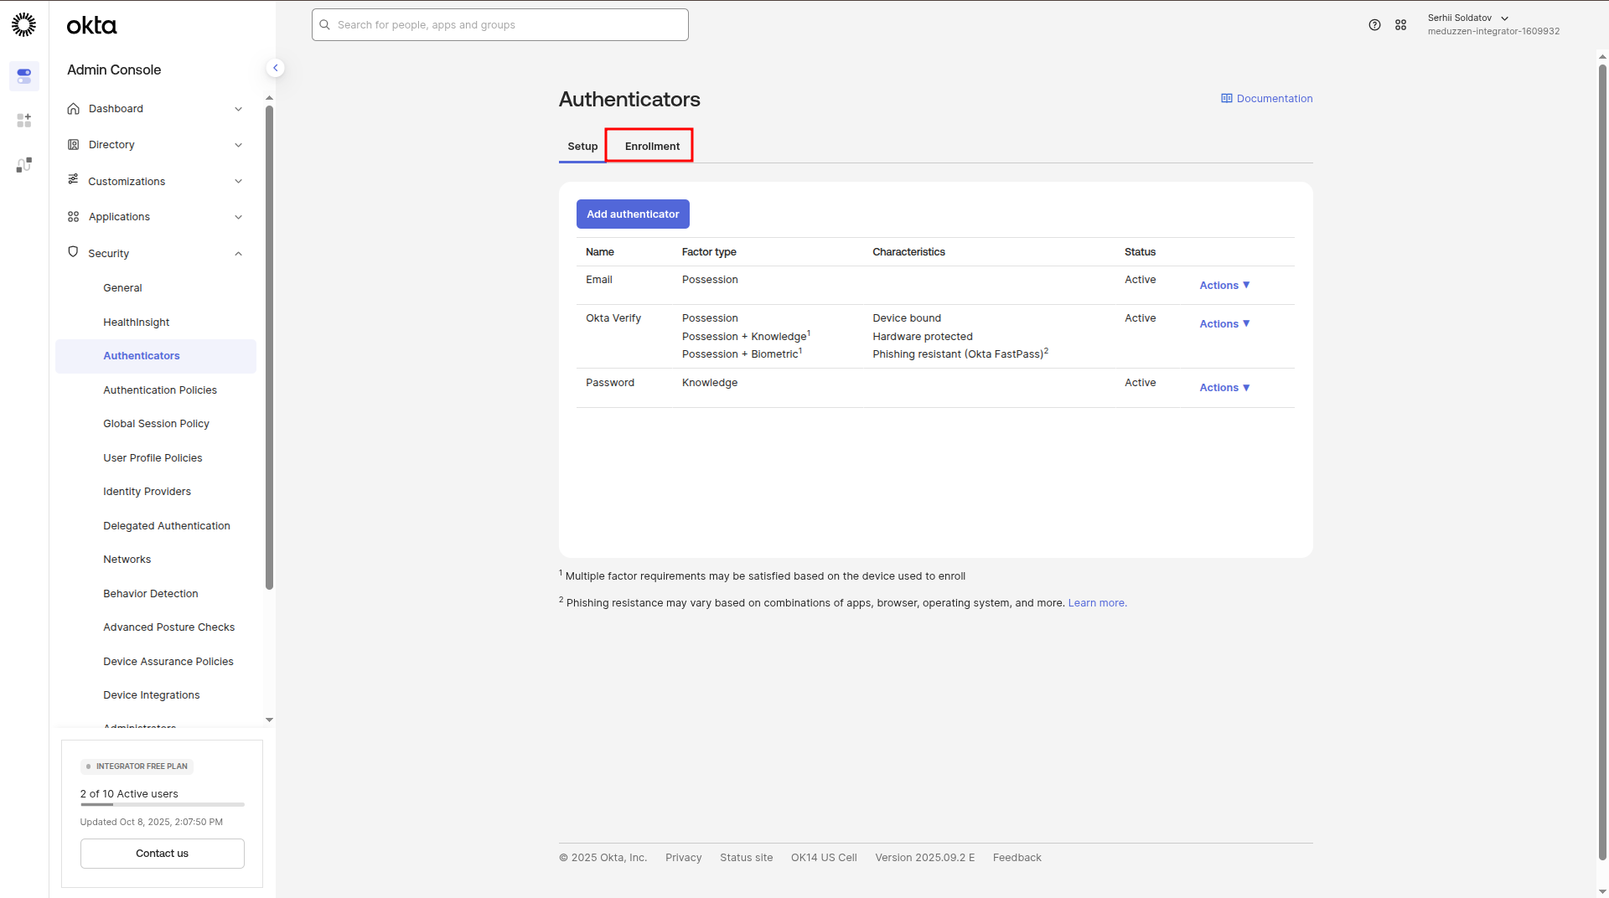Expand the Applications menu chevron
The image size is (1609, 898).
click(x=238, y=217)
